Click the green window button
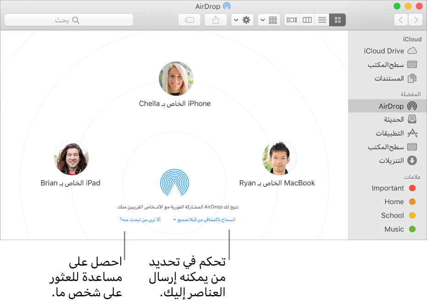This screenshot has width=427, height=301. 397,6
